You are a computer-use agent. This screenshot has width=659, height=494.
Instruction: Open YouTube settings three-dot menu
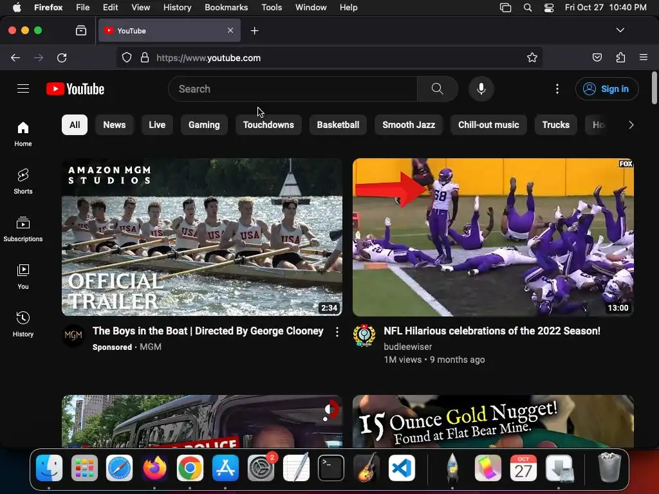tap(557, 89)
